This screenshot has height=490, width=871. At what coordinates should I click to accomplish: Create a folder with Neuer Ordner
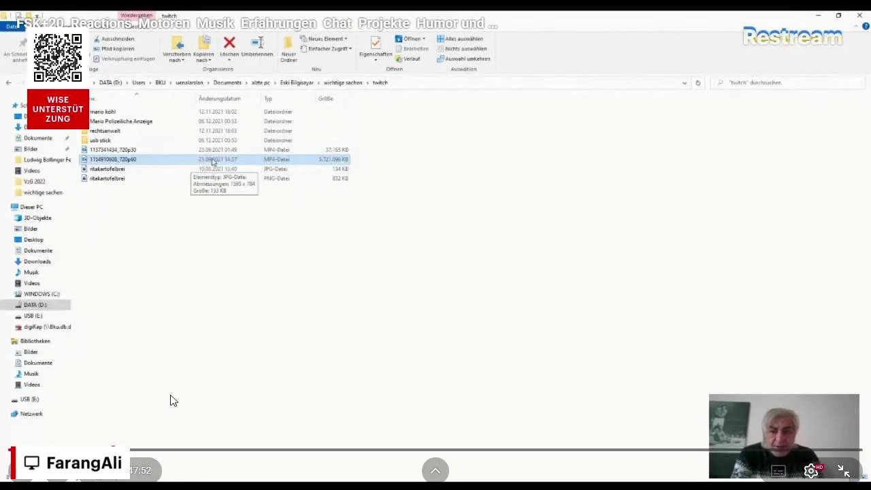click(289, 49)
